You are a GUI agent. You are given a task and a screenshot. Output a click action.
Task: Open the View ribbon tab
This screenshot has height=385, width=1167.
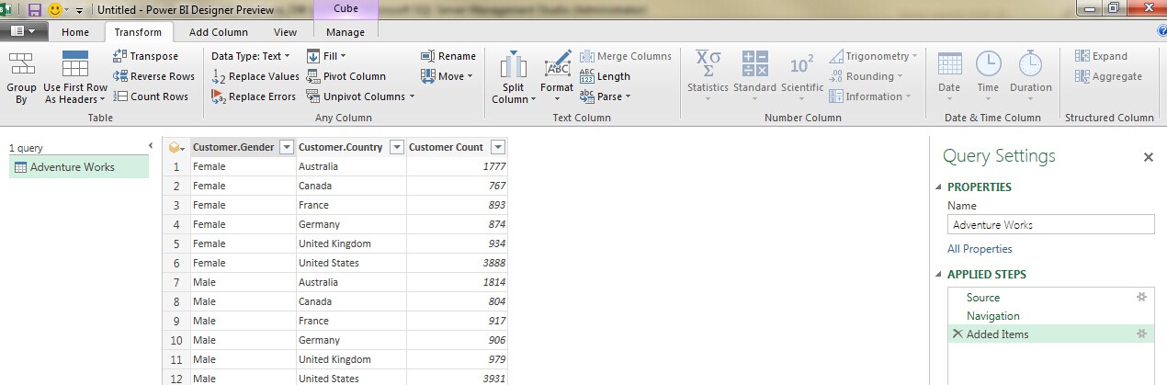(x=286, y=32)
